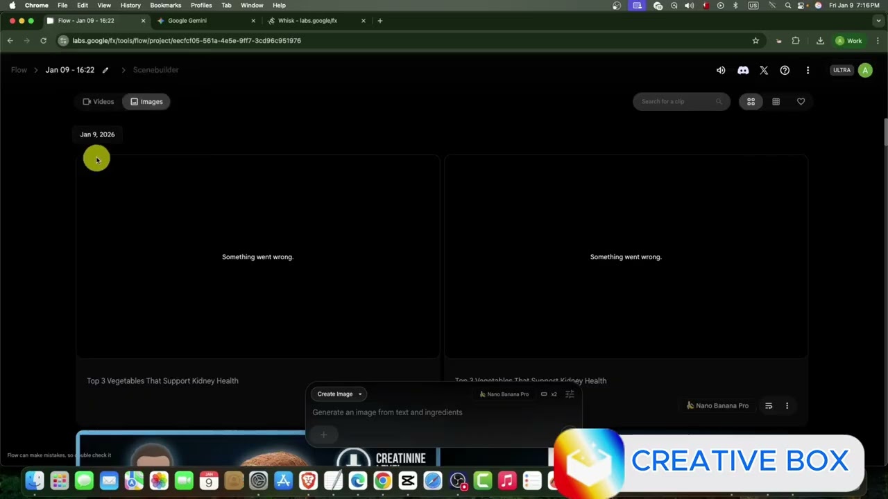The image size is (888, 499).
Task: Open Finder from the Dock
Action: pyautogui.click(x=35, y=480)
